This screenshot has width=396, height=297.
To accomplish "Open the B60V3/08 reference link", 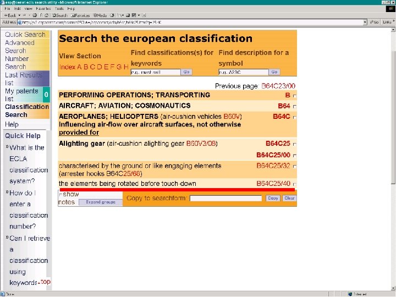I will click(x=201, y=144).
